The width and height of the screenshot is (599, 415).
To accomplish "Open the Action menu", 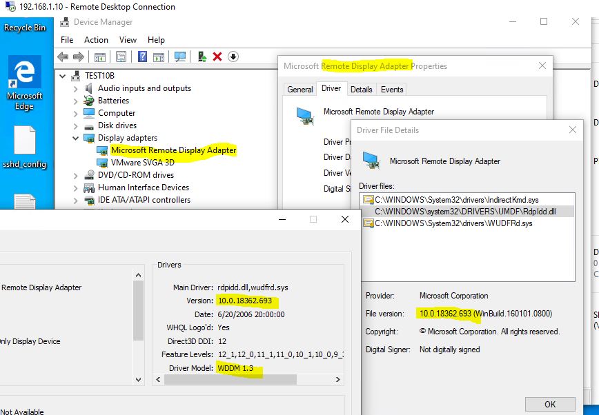I will click(96, 40).
